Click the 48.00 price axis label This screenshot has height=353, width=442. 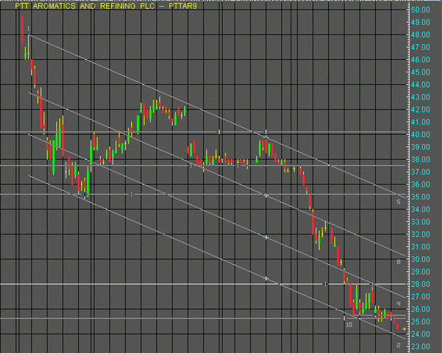click(x=421, y=35)
